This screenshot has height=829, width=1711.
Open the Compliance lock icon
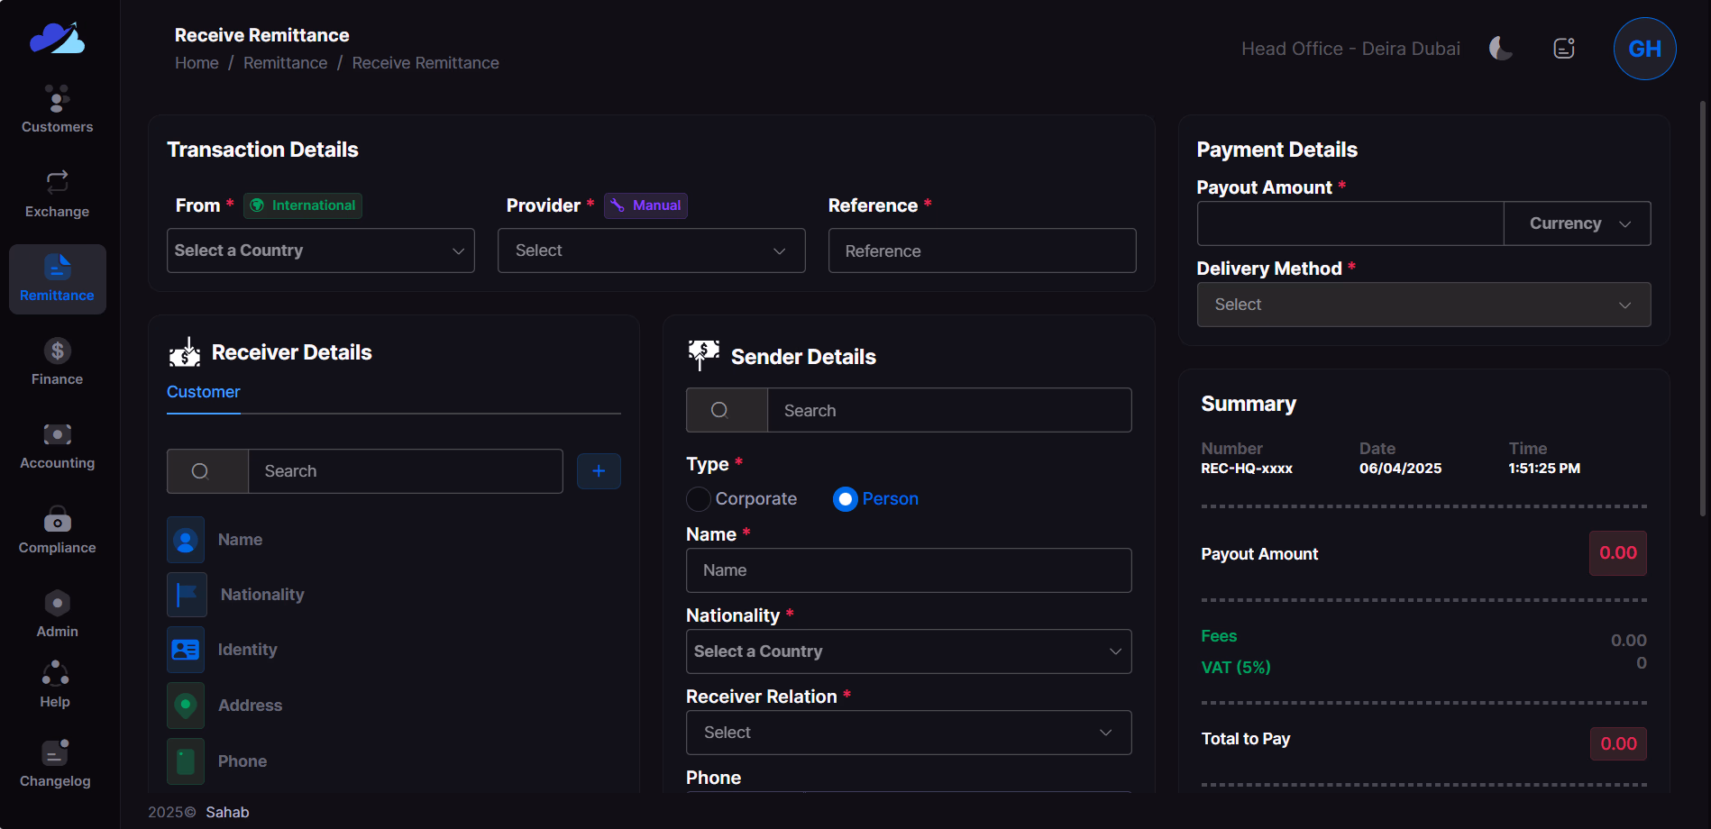(x=57, y=520)
